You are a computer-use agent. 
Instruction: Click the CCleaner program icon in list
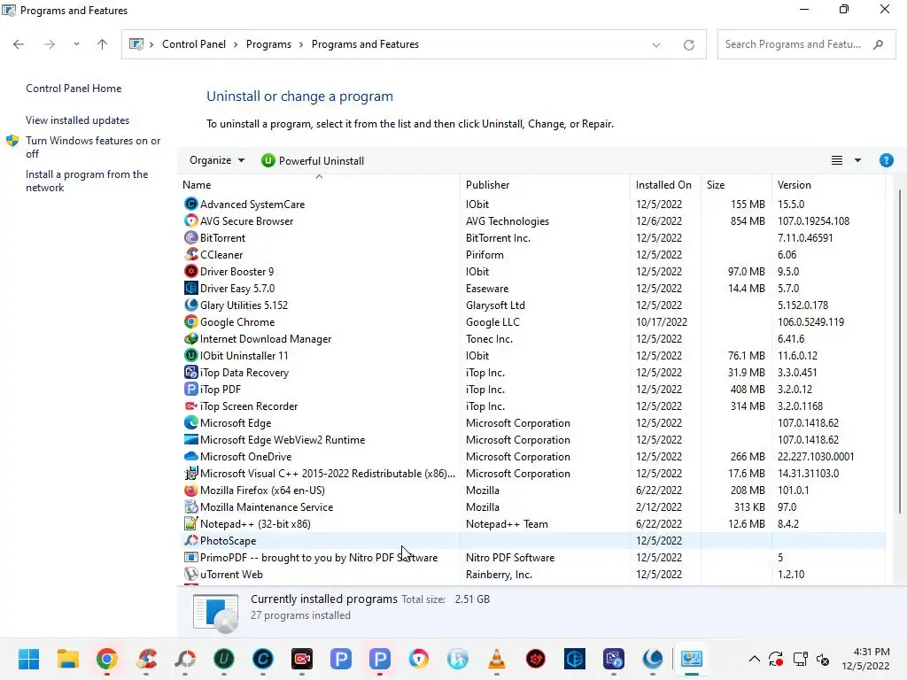[x=191, y=254]
